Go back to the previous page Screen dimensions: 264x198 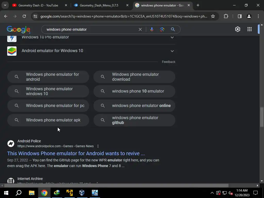pyautogui.click(x=6, y=16)
